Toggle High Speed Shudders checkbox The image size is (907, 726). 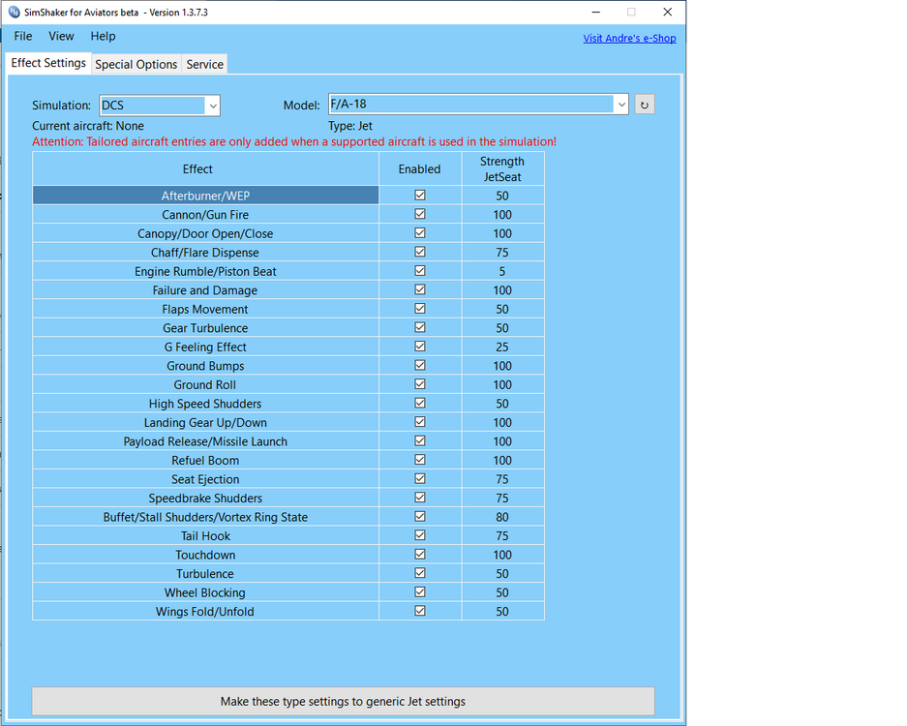tap(420, 403)
